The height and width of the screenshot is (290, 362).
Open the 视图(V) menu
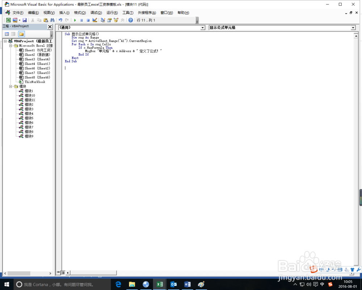pos(49,13)
